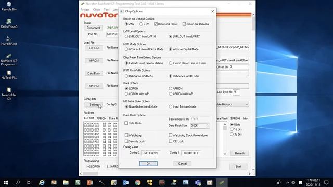Open File Explorer from taskbar
This screenshot has width=333, height=187.
point(66,182)
